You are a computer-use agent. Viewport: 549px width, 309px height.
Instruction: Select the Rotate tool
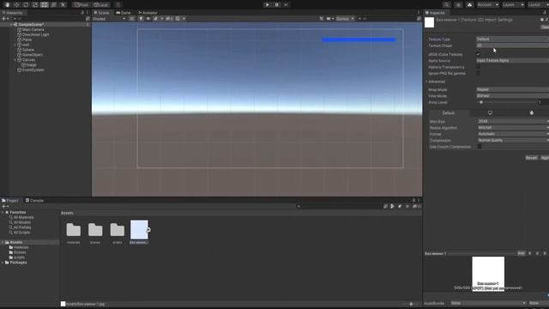[26, 5]
